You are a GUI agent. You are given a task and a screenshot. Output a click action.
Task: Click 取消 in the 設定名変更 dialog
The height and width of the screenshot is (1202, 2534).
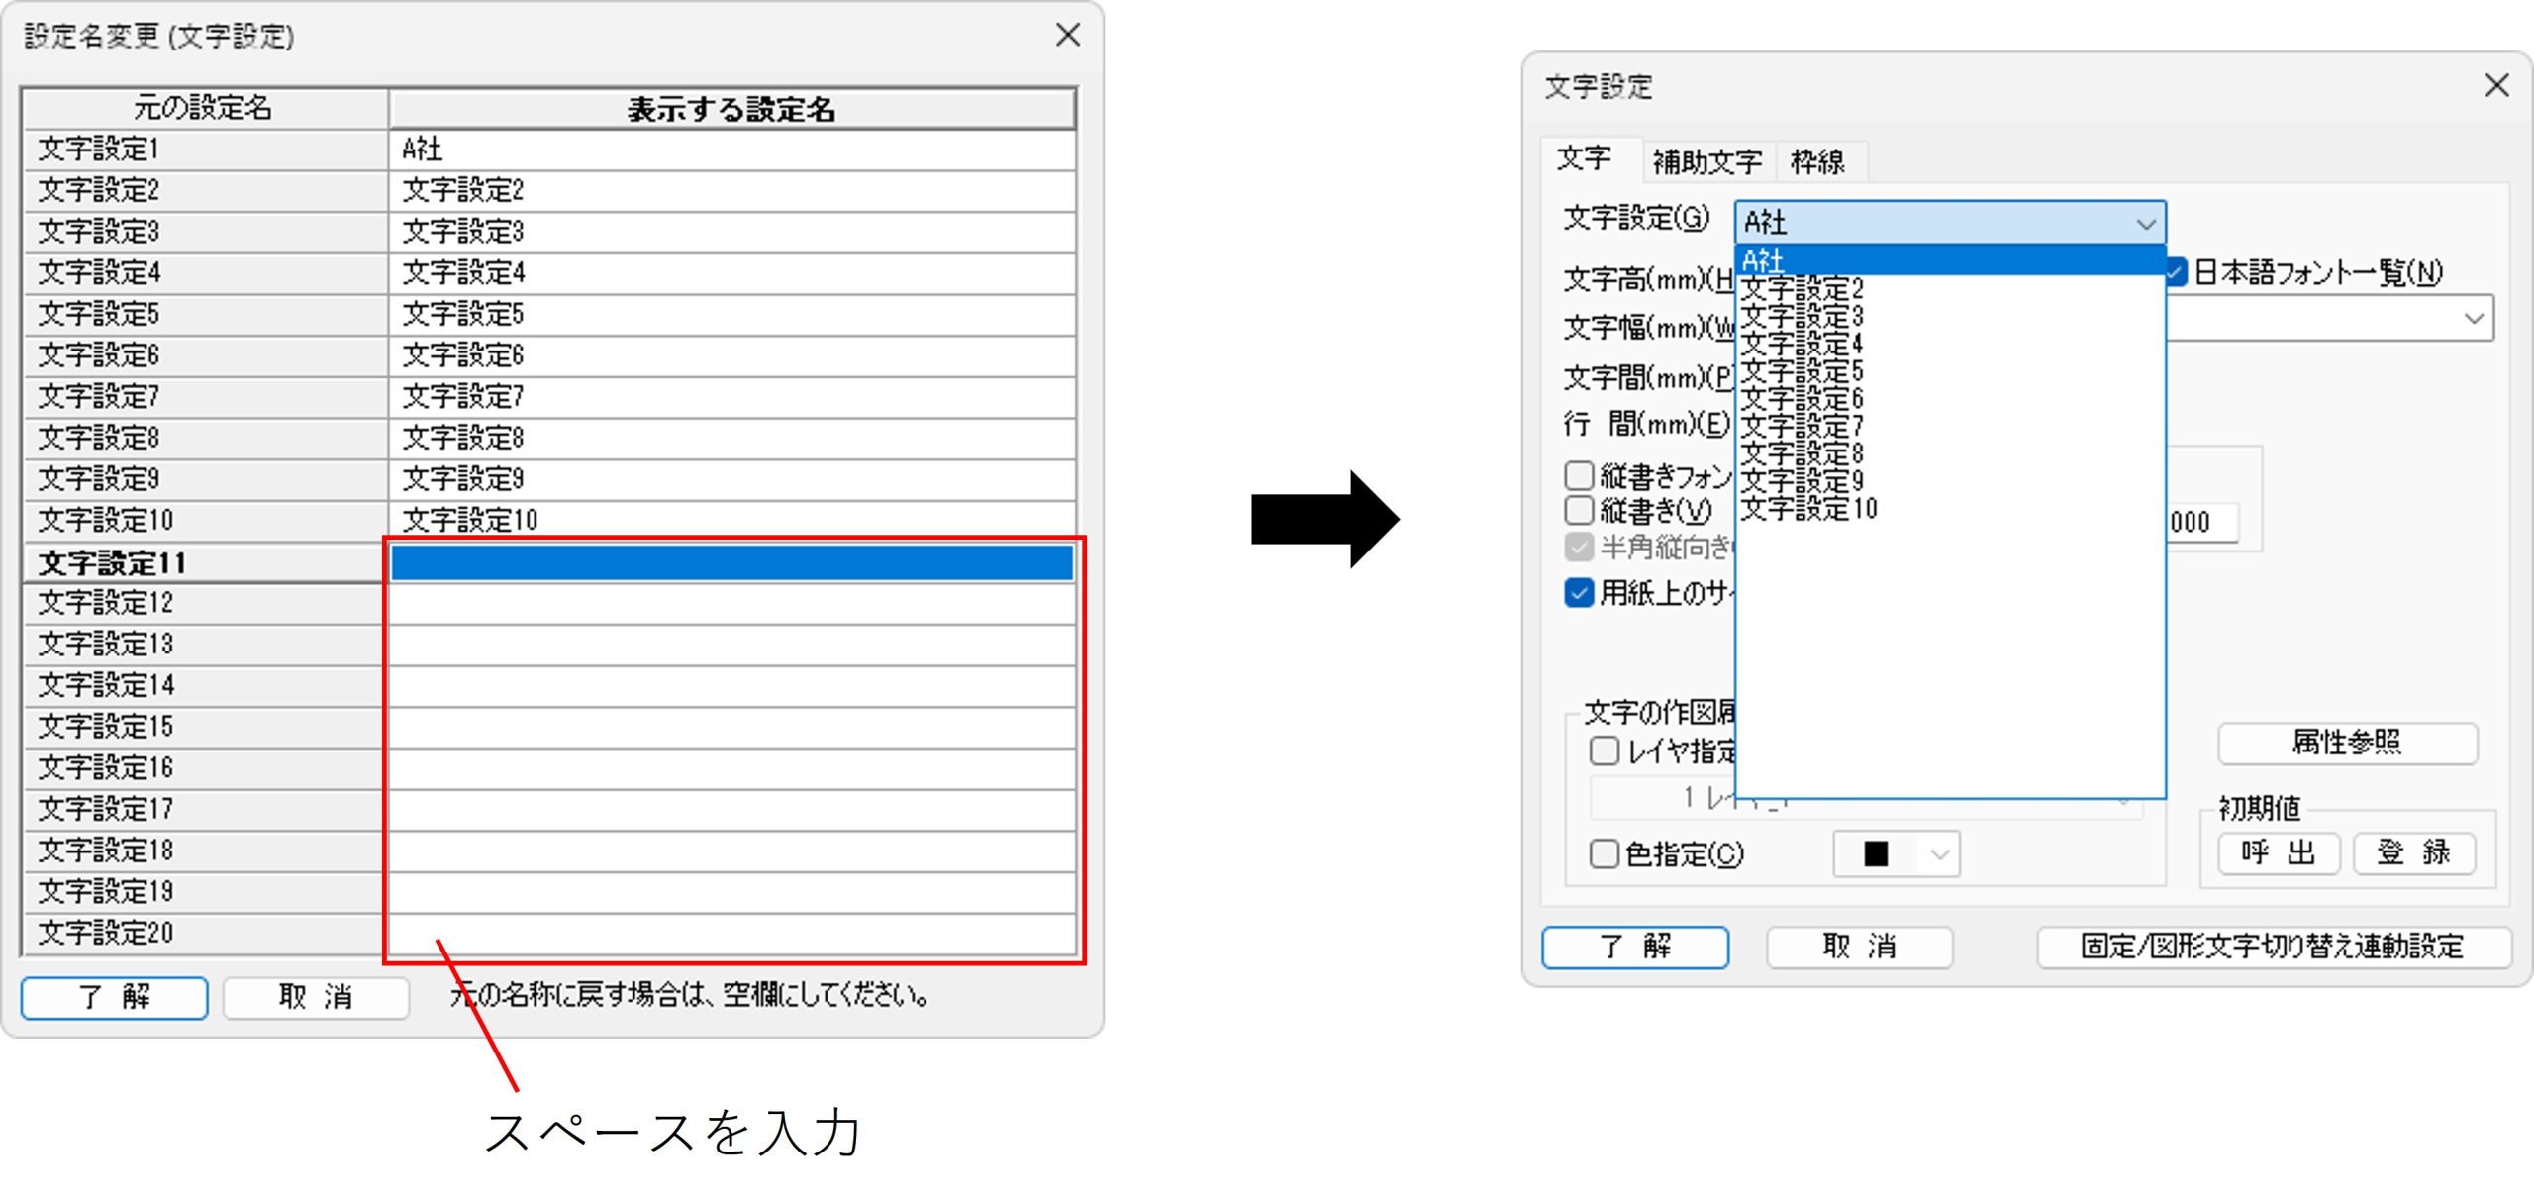click(x=315, y=997)
